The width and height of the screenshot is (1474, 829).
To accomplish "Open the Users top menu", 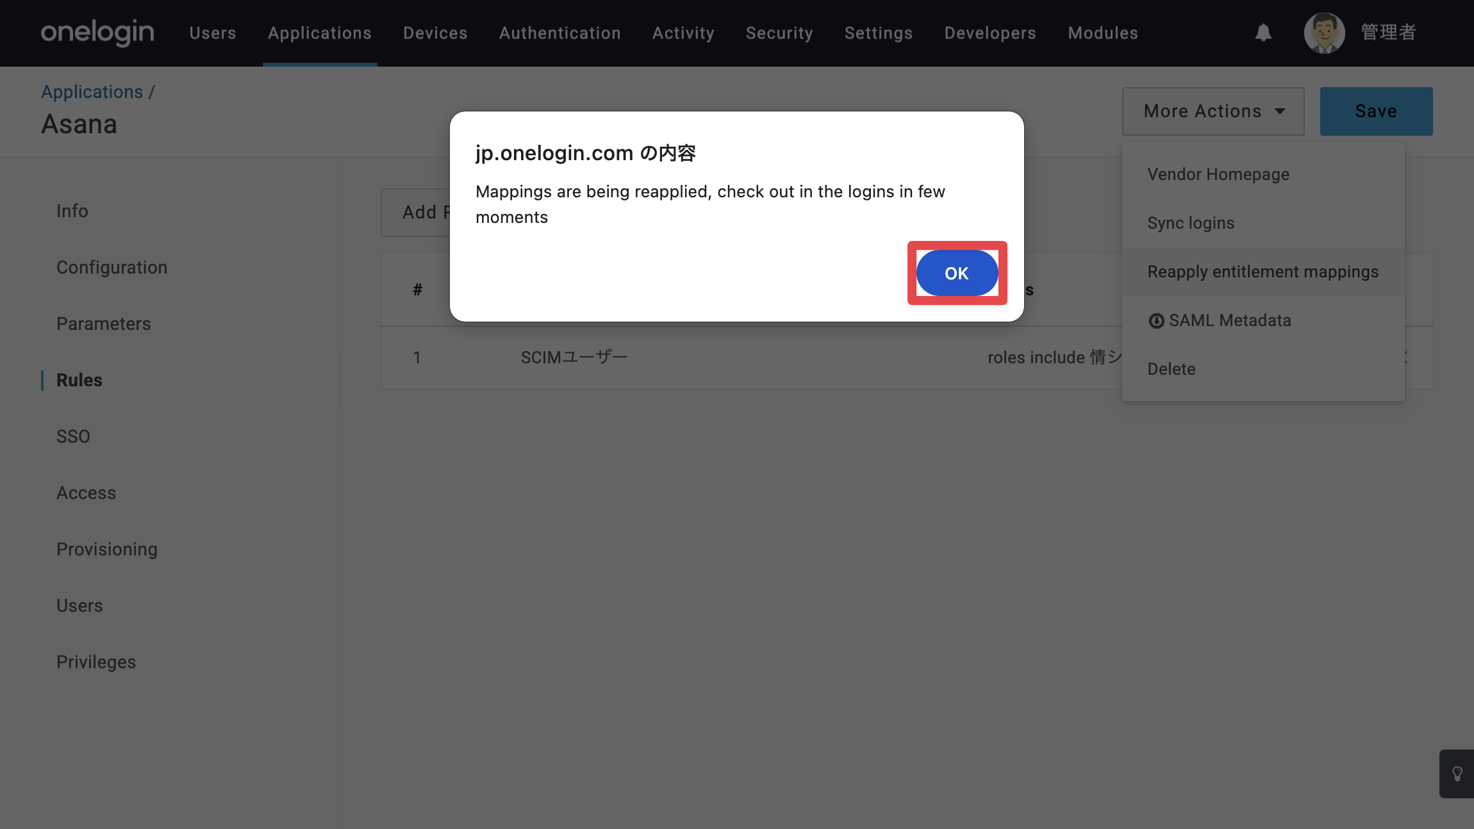I will point(213,33).
